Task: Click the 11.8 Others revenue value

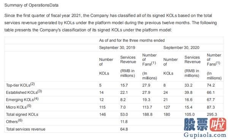Action: point(124,122)
